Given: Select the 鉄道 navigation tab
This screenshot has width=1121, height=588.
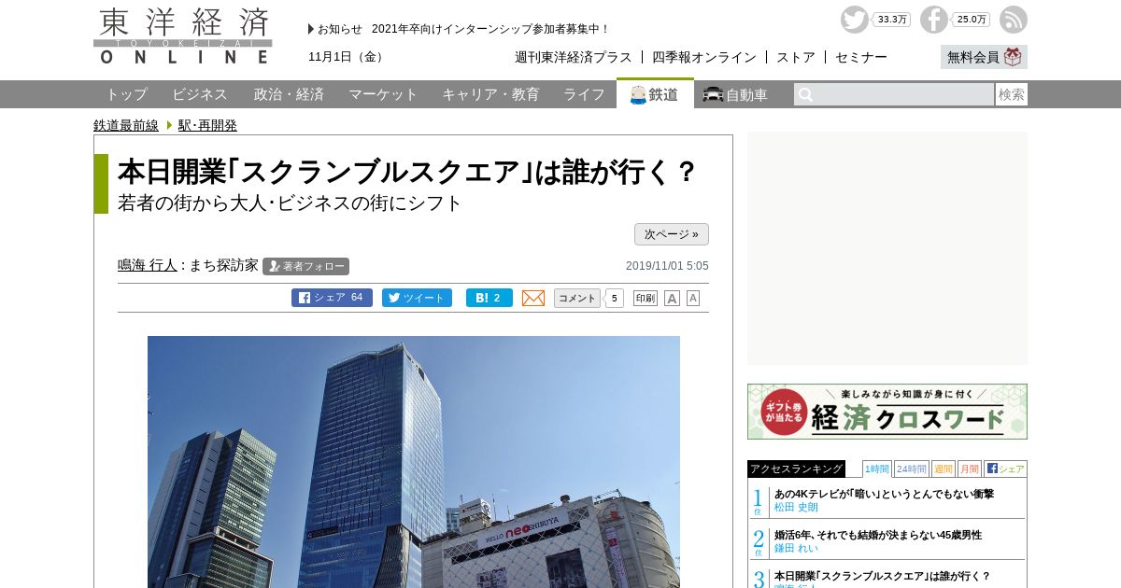Looking at the screenshot, I should (655, 94).
